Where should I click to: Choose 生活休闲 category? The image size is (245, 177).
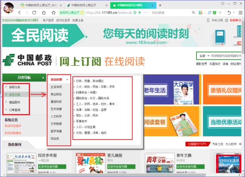[56, 87]
